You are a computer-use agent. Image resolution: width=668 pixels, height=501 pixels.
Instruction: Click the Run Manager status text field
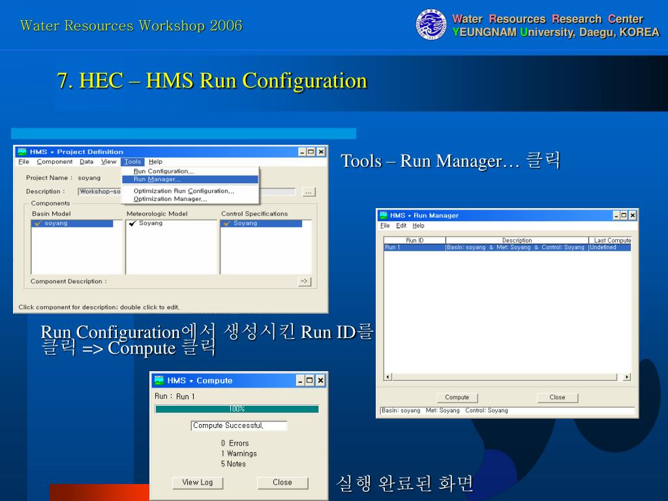[508, 411]
